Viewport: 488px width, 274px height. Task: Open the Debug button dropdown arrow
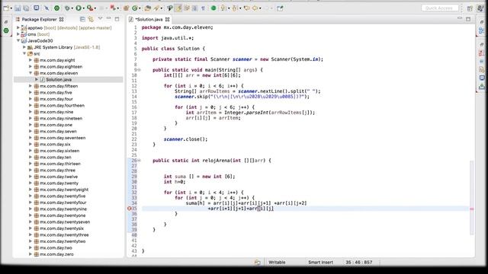[72, 8]
